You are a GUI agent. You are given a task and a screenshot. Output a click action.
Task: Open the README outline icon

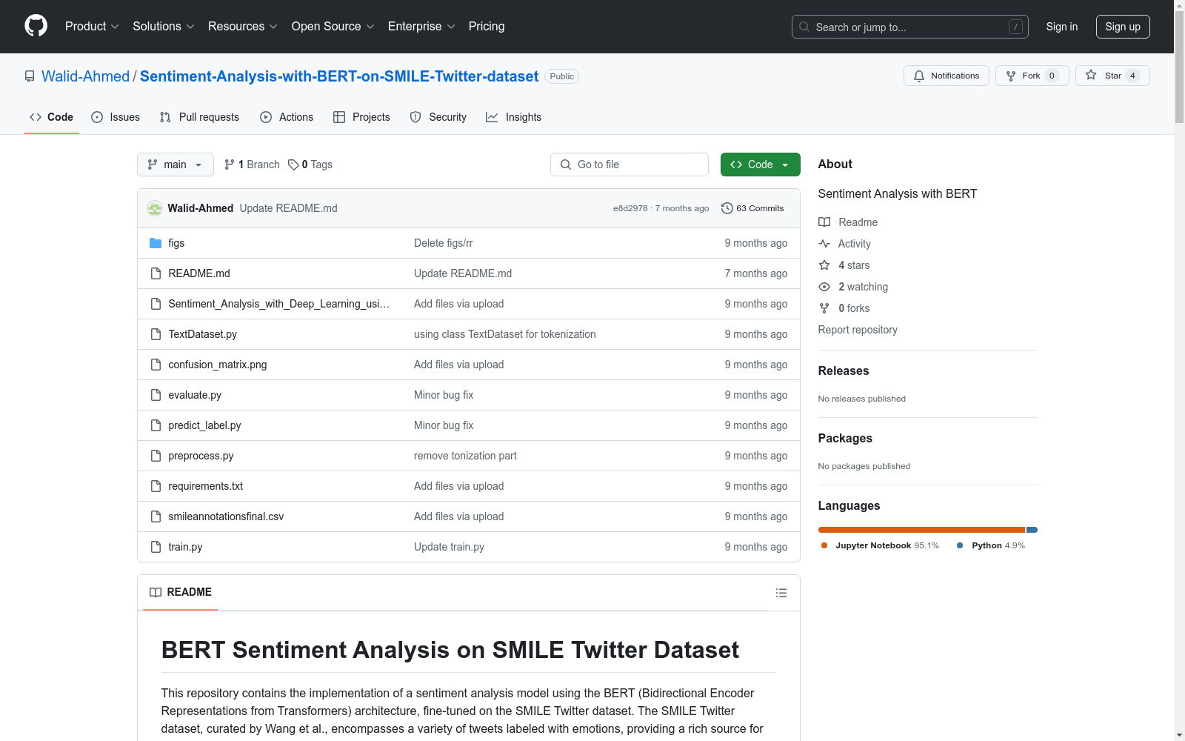pyautogui.click(x=781, y=593)
